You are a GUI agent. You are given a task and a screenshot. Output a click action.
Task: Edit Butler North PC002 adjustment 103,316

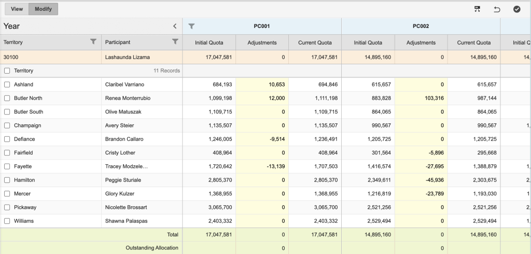421,98
